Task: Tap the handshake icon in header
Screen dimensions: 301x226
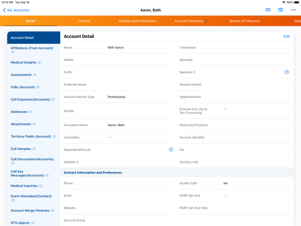Action: click(x=267, y=10)
